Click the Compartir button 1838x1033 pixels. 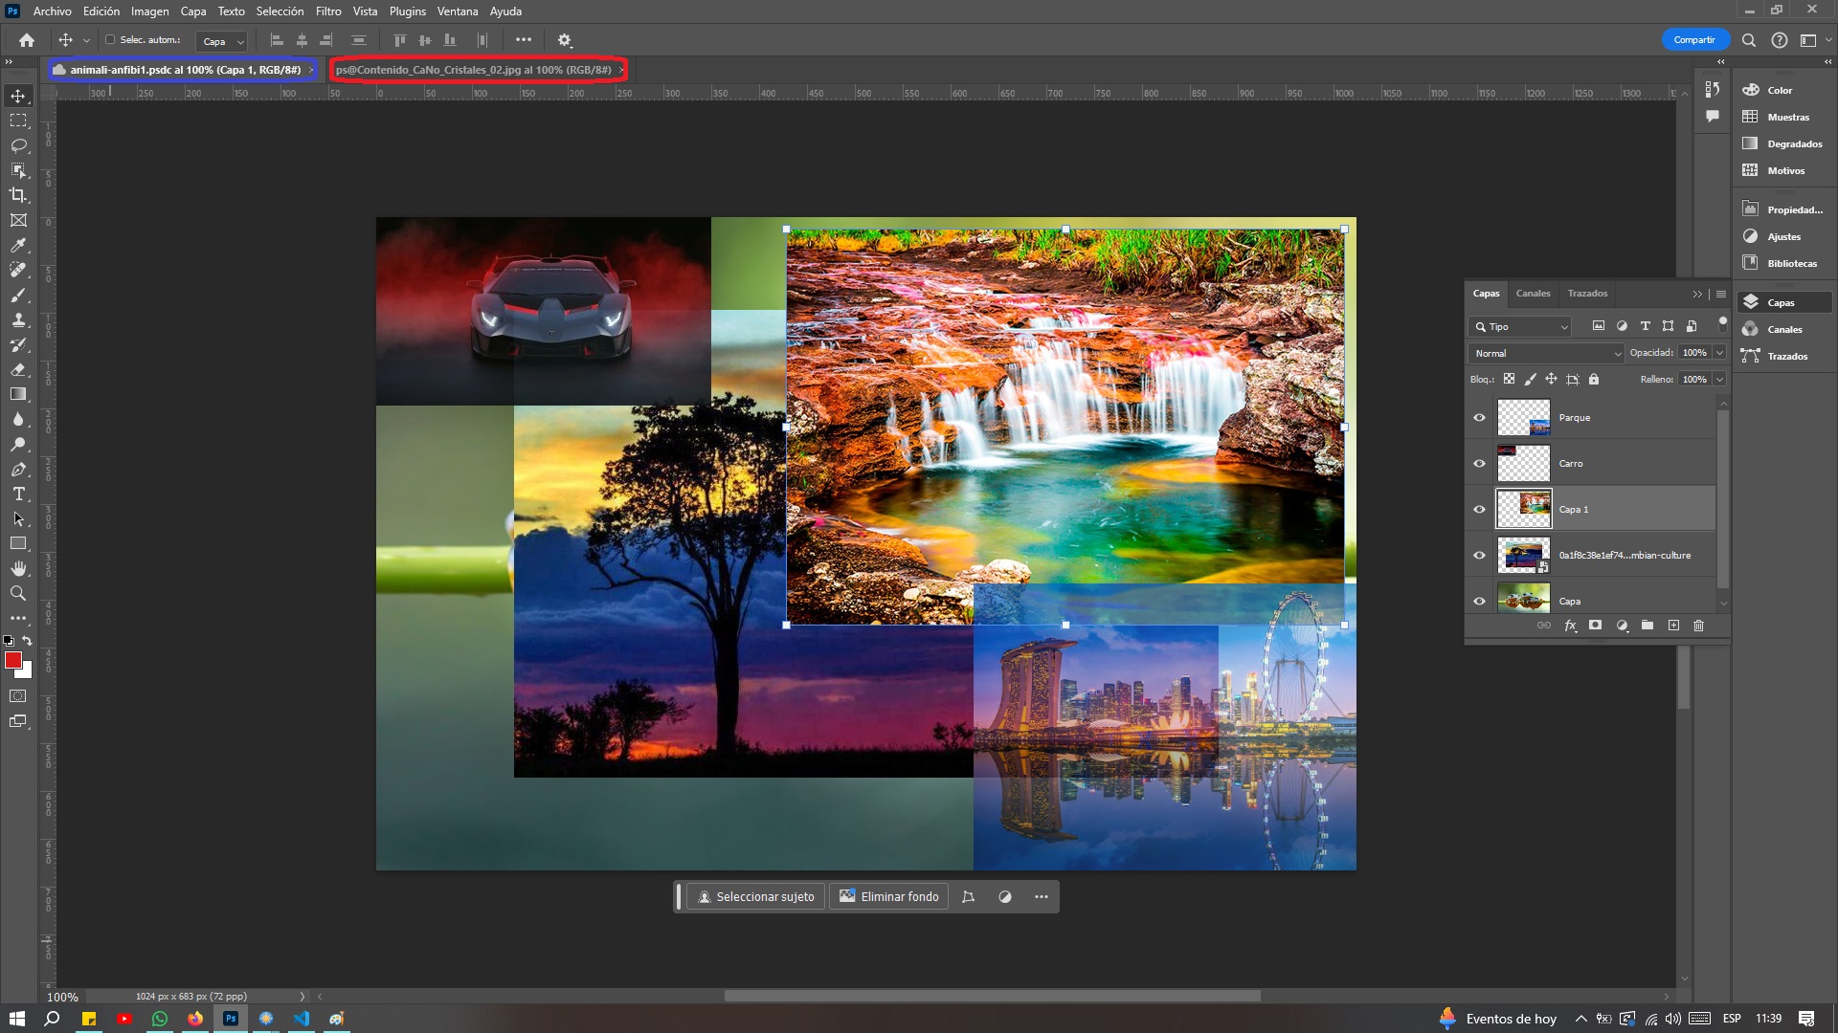1694,40
